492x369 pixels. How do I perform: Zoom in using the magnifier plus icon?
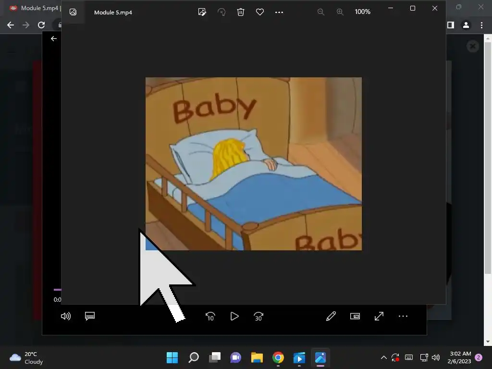[340, 12]
